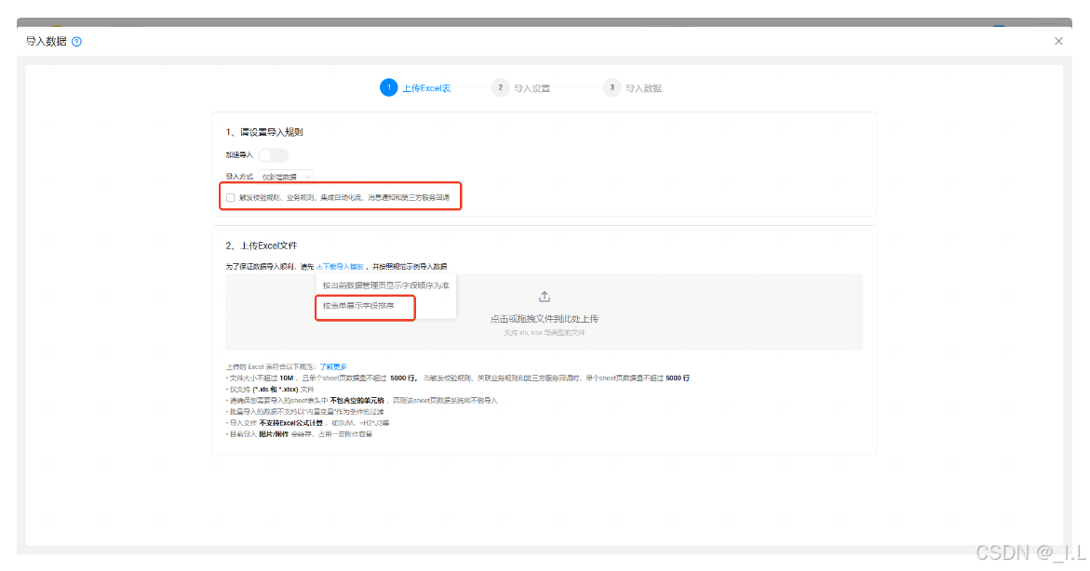Image resolution: width=1090 pixels, height=571 pixels.
Task: Click the 内置变量 filter rule line
Action: tap(304, 412)
